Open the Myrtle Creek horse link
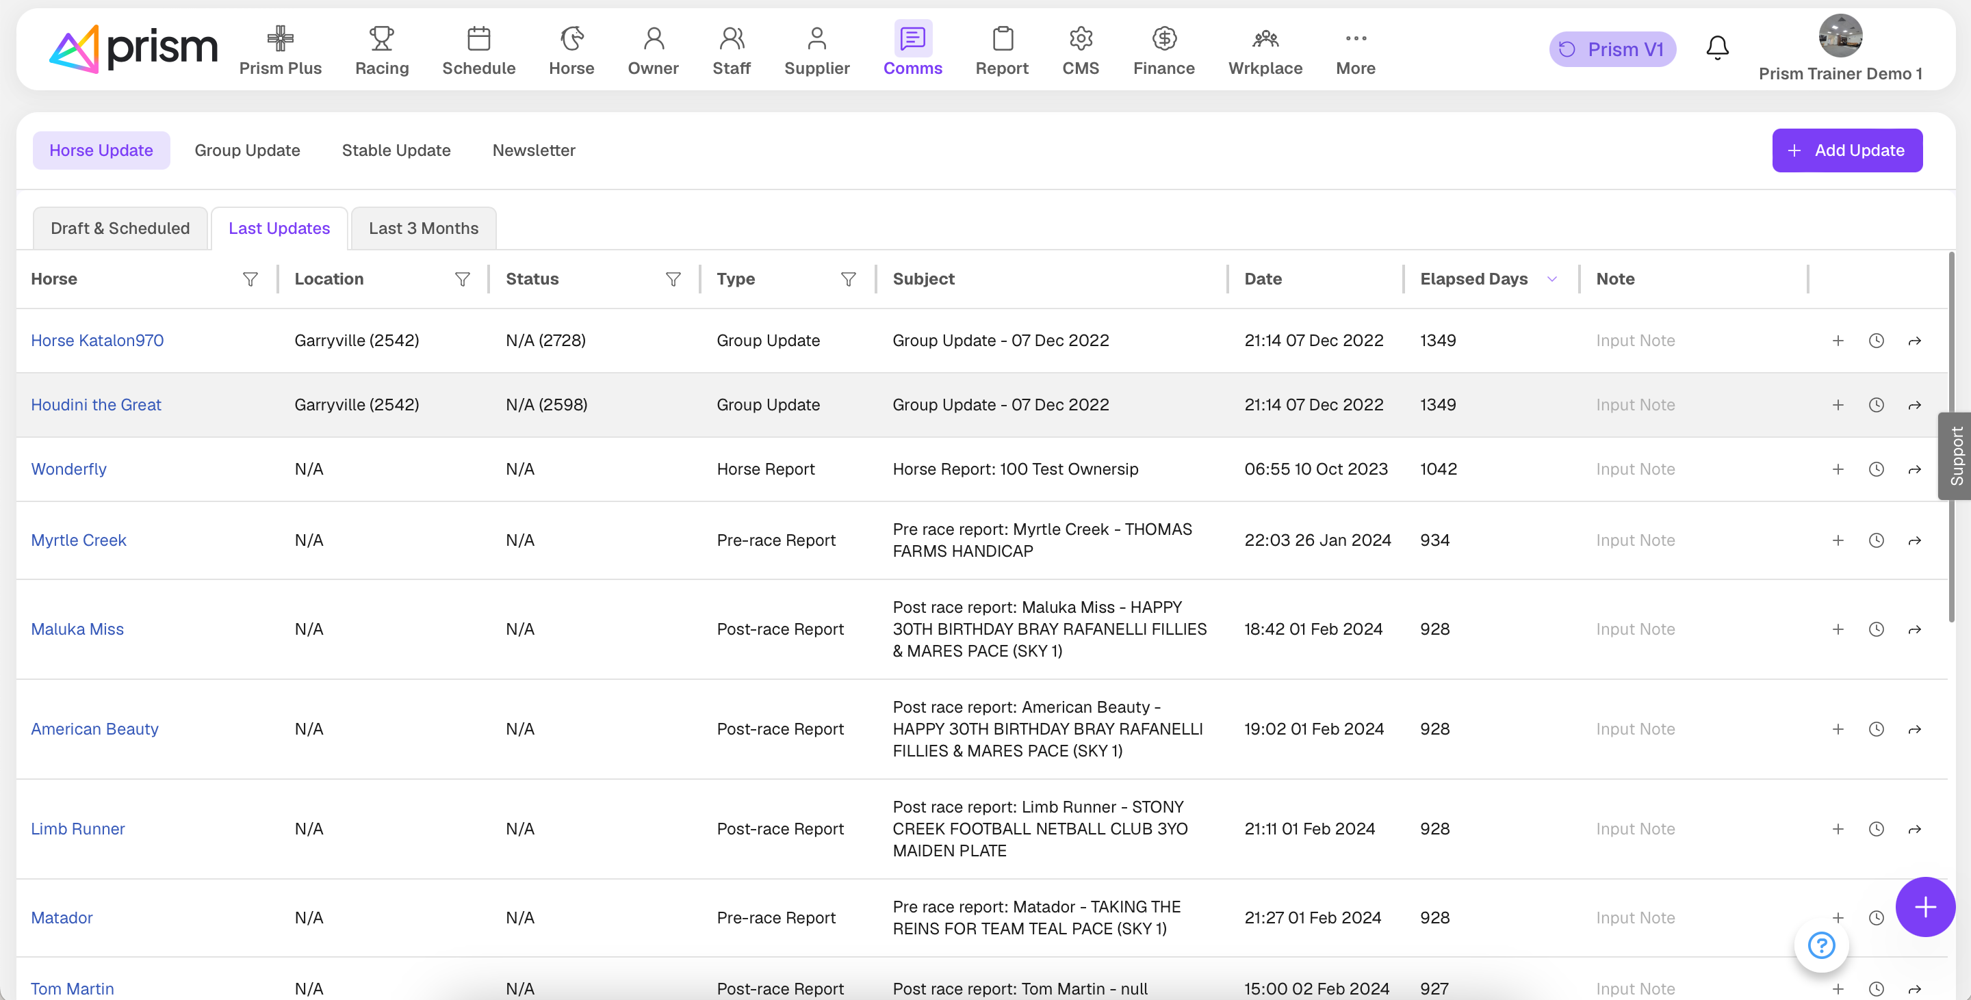Screen dimensions: 1971x1000 [x=79, y=540]
